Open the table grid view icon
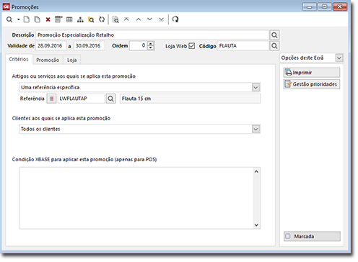This screenshot has height=262, width=358. (69, 19)
